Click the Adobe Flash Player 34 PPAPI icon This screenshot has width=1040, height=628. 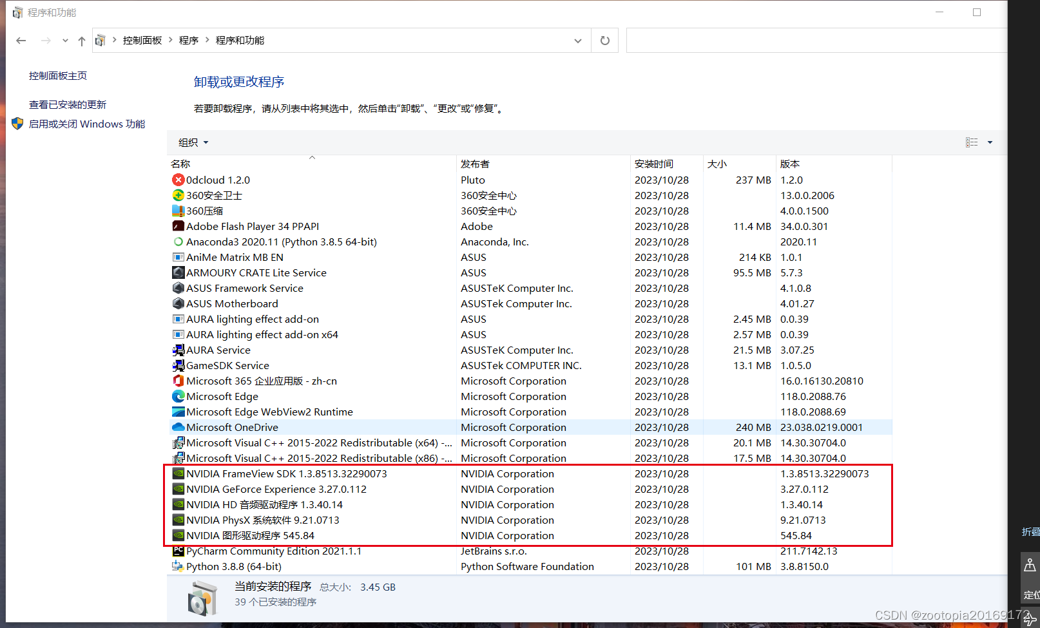click(178, 226)
